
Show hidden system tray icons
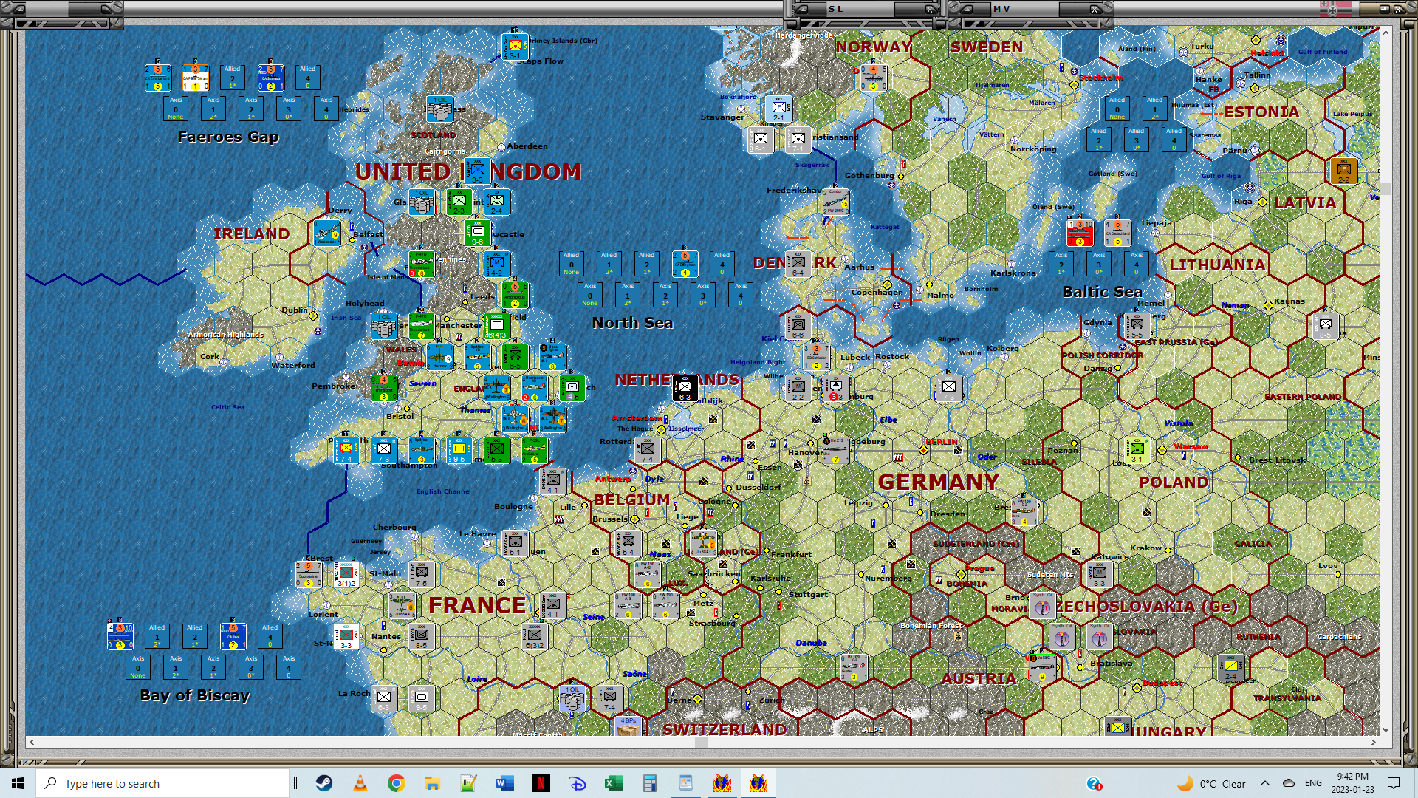(x=1265, y=783)
